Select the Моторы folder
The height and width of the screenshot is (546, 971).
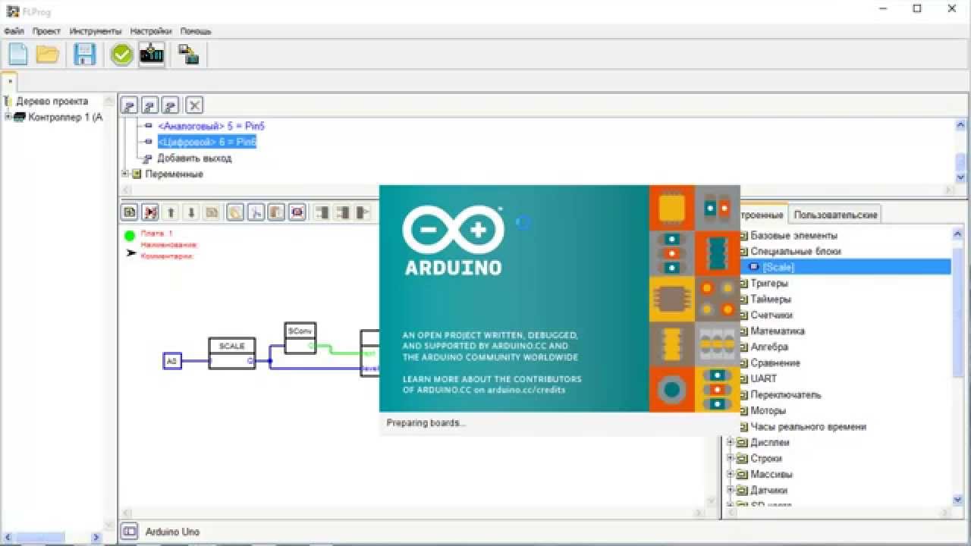(768, 410)
